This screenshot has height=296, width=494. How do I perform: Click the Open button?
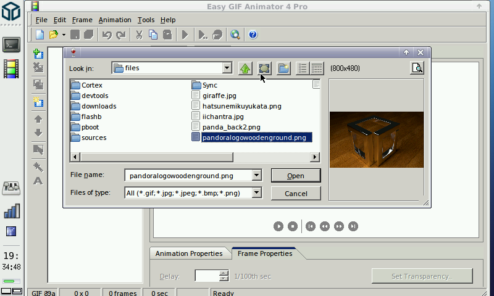[296, 176]
